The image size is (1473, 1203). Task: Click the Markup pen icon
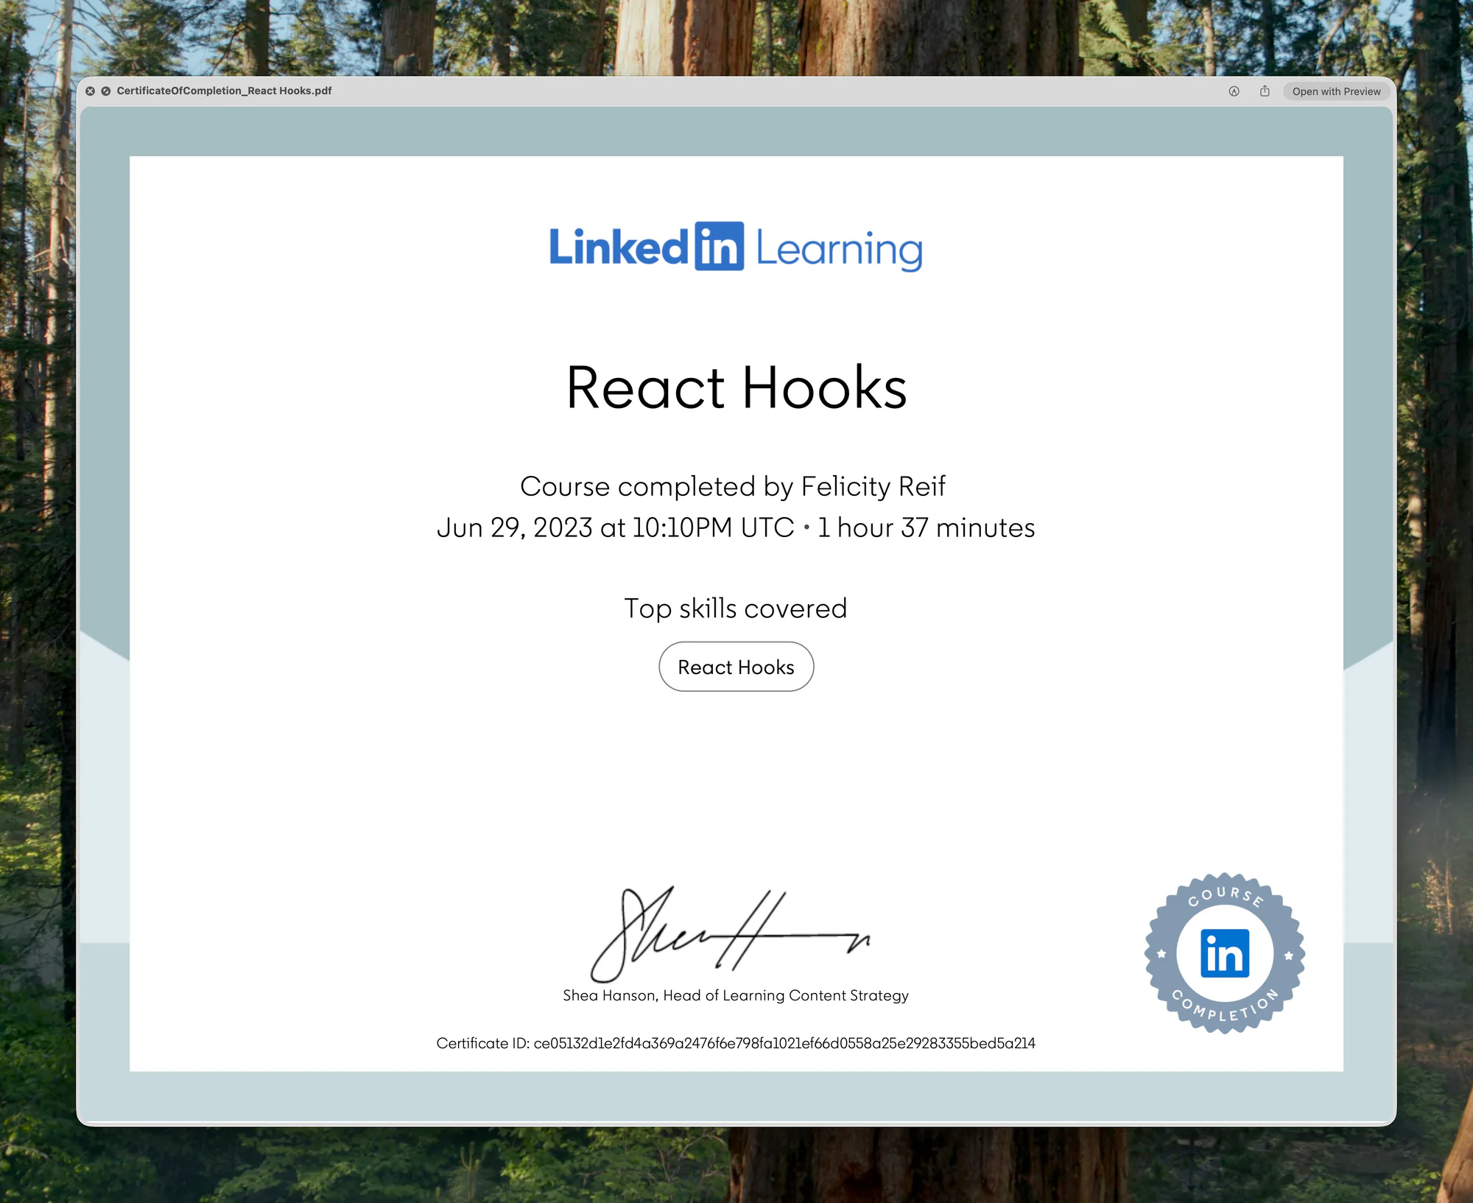point(1234,91)
